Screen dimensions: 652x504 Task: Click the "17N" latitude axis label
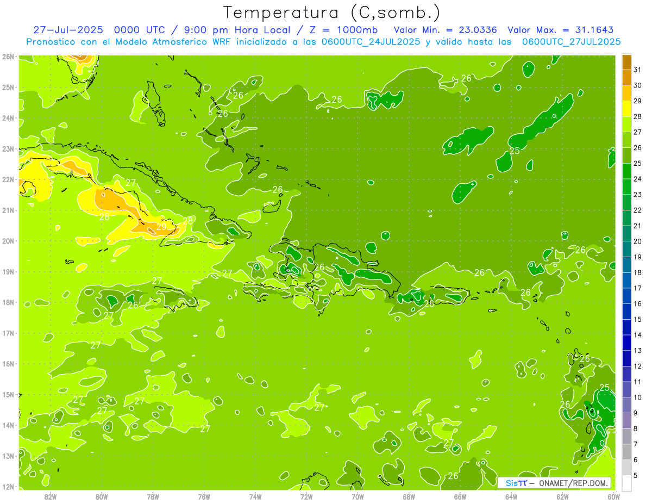point(8,333)
